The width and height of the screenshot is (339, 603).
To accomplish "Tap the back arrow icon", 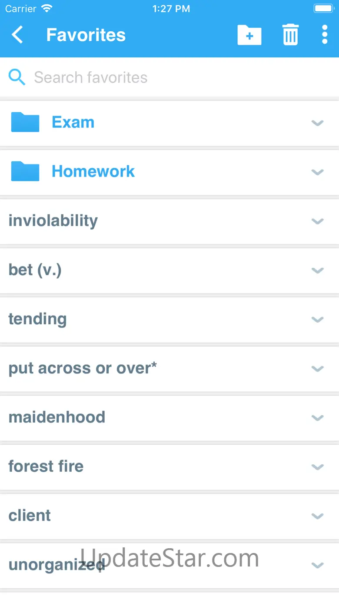I will click(17, 35).
